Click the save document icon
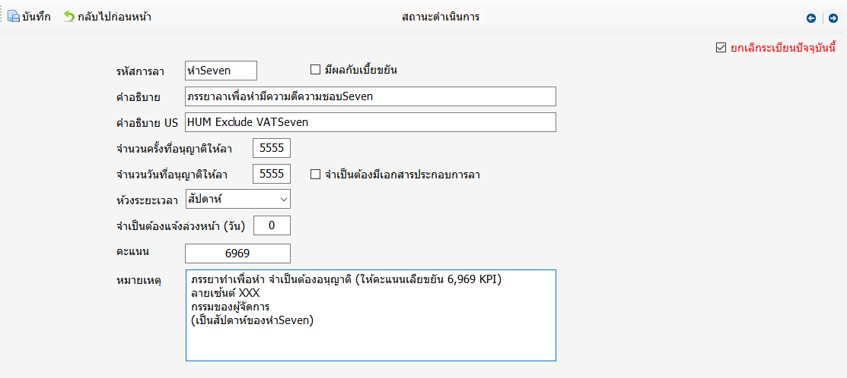This screenshot has width=847, height=378. 14,17
